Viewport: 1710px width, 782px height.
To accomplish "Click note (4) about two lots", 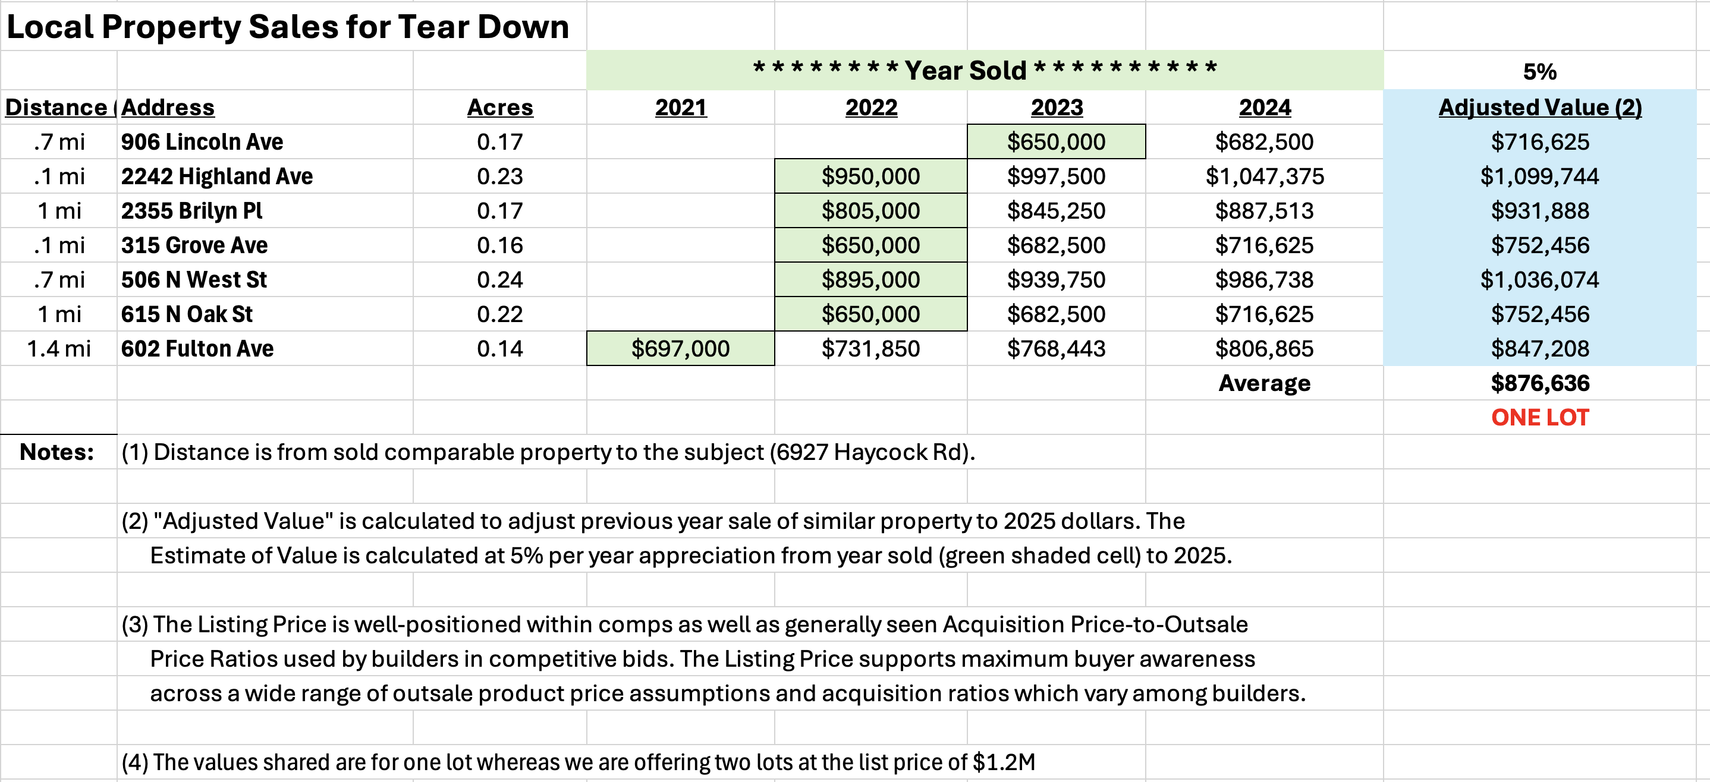I will [x=577, y=763].
